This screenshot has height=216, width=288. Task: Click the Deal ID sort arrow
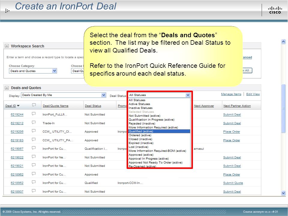coord(18,106)
